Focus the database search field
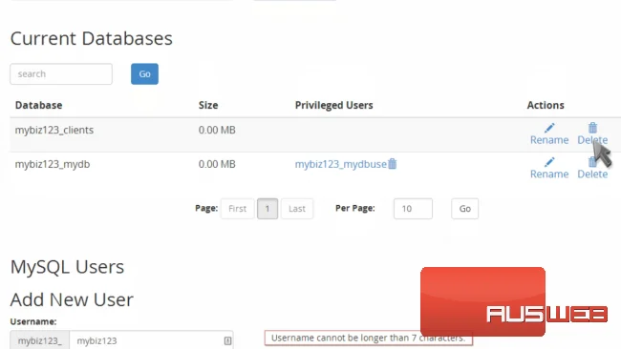Image resolution: width=621 pixels, height=349 pixels. point(61,74)
